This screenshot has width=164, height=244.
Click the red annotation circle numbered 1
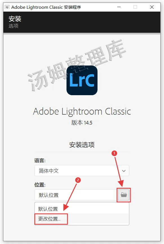point(114,153)
